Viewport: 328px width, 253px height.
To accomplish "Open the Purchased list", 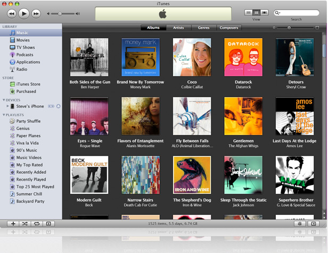I will coord(31,91).
